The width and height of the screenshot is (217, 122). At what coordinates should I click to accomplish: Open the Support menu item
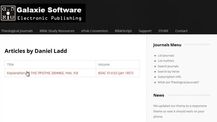(x=145, y=31)
